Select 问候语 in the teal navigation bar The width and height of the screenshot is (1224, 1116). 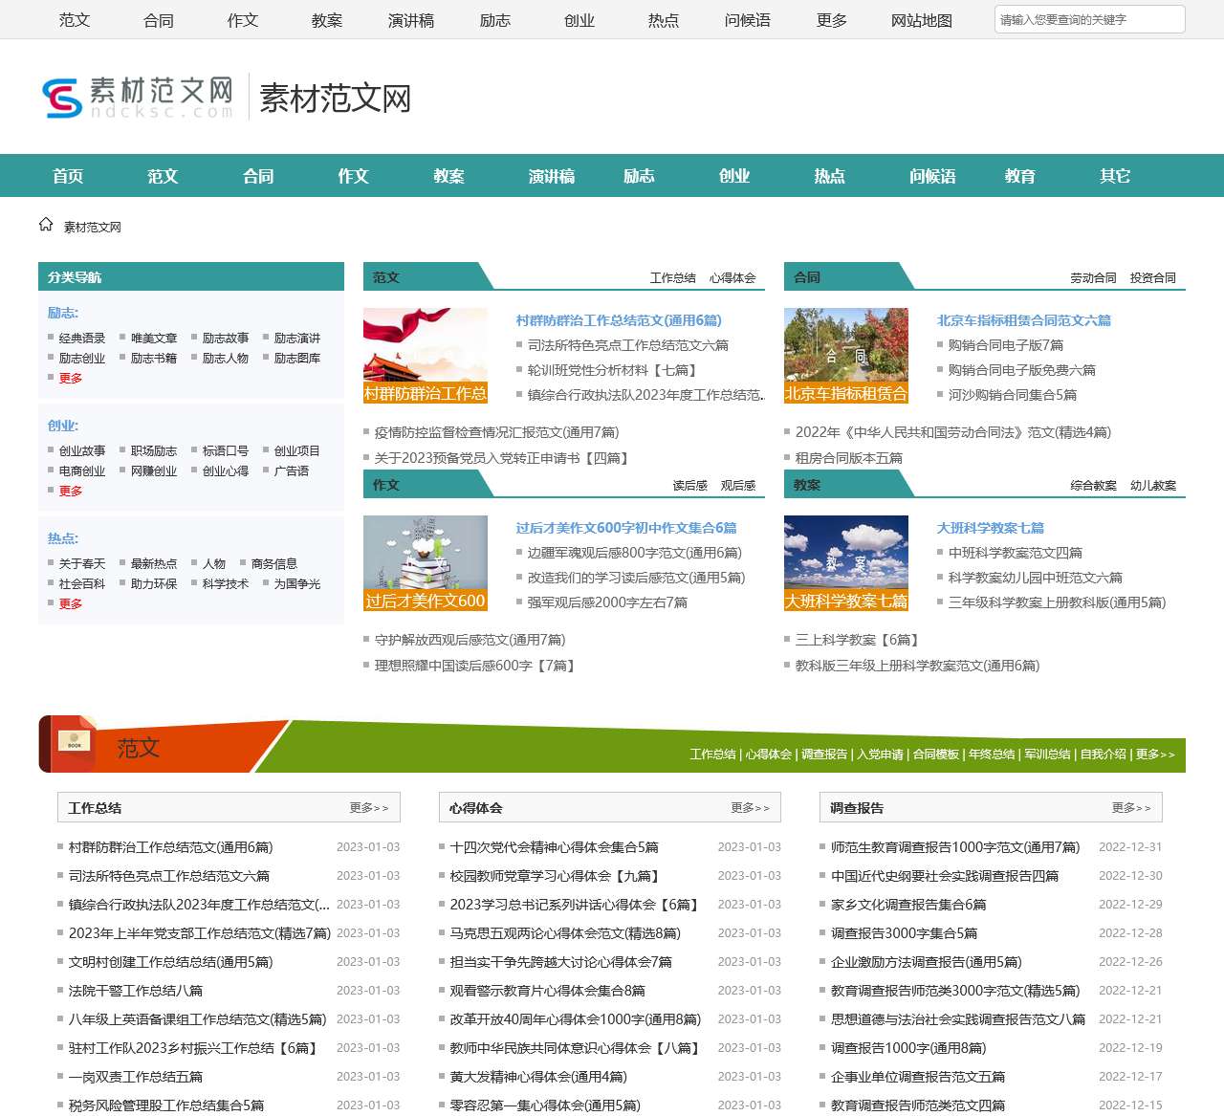tap(932, 176)
